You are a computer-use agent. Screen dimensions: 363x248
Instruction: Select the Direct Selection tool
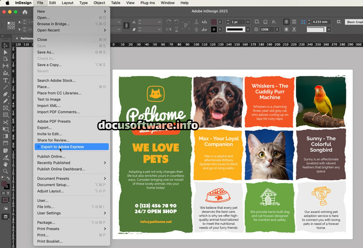5,52
